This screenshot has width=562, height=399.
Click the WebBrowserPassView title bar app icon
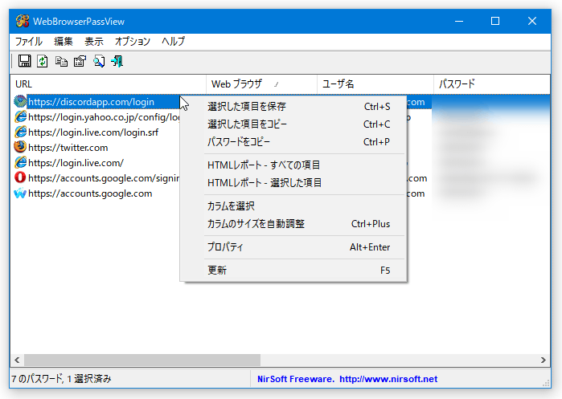[23, 21]
